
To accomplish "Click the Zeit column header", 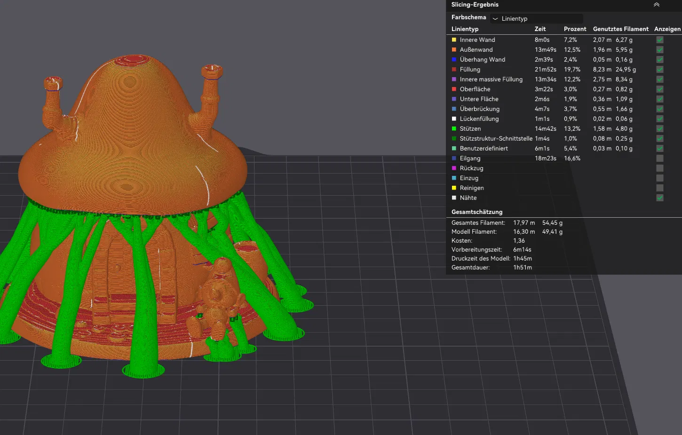I will tap(540, 29).
